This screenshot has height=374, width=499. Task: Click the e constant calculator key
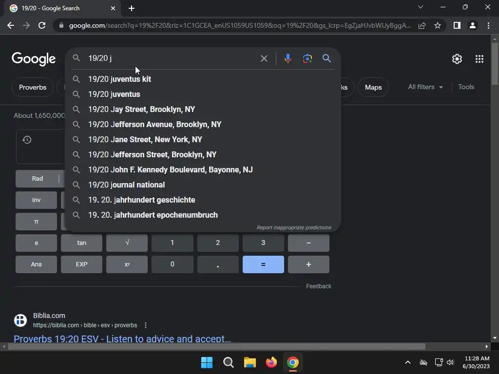click(36, 243)
